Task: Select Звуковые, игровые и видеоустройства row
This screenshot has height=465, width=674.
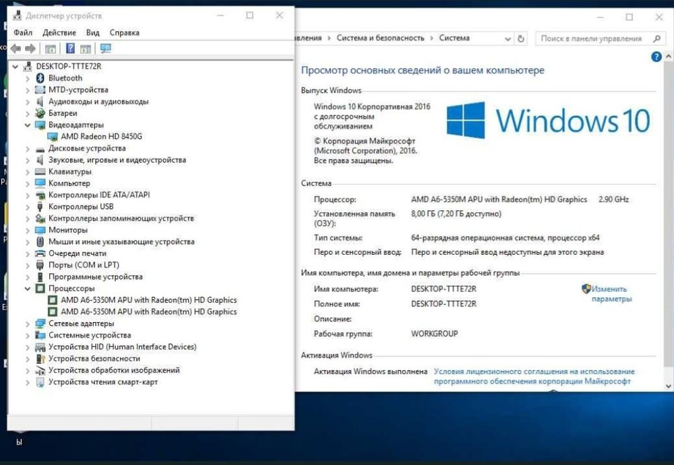Action: [x=117, y=160]
